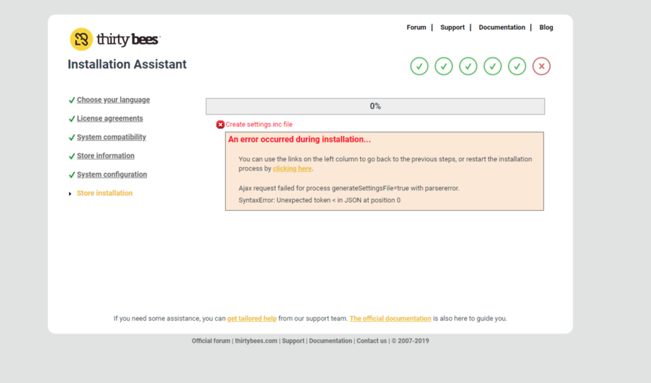Viewport: 651px width, 383px height.
Task: Restart installation via clicking here link
Action: [x=292, y=168]
